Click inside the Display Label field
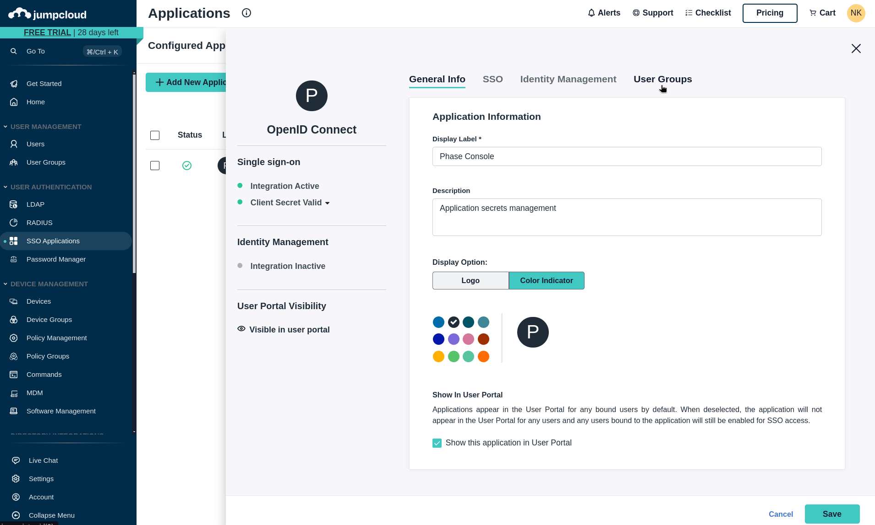875x525 pixels. point(627,156)
